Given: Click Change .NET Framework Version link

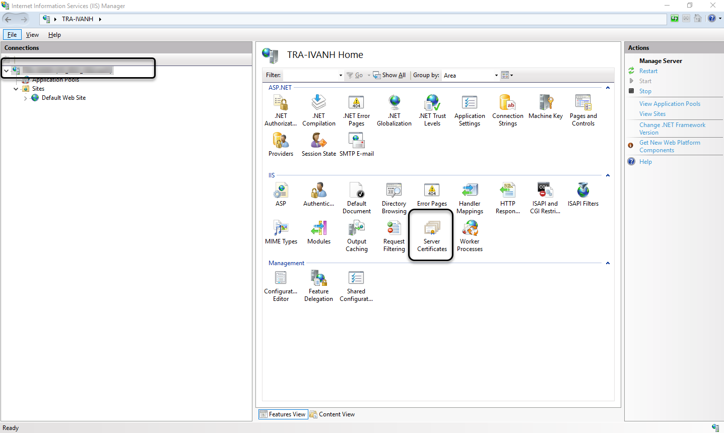Looking at the screenshot, I should click(x=672, y=129).
